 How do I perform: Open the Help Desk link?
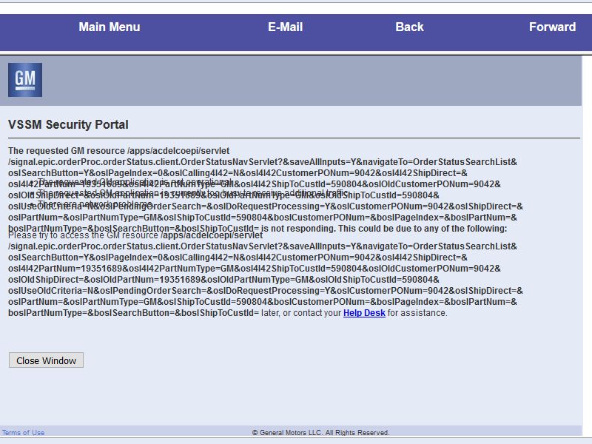click(364, 313)
